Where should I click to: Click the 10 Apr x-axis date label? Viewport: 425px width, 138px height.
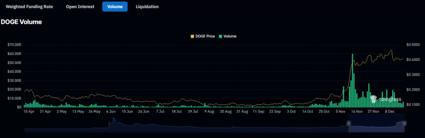[x=29, y=112]
